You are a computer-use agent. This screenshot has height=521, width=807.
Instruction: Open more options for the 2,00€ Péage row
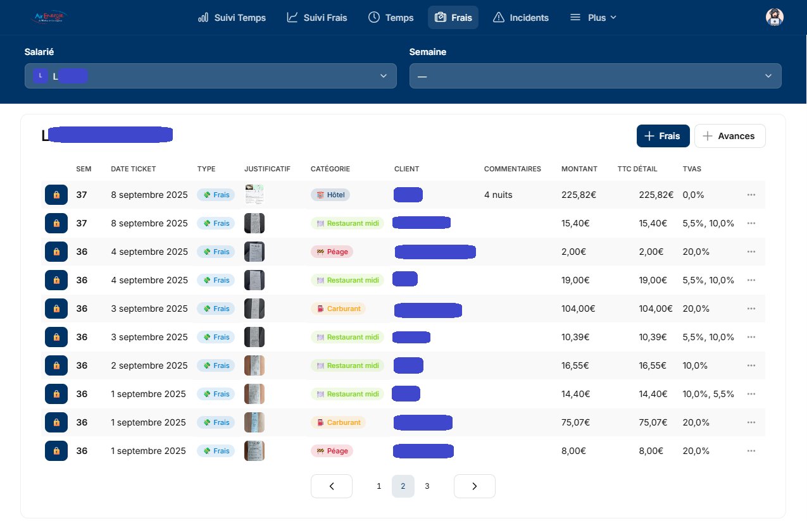click(x=751, y=252)
